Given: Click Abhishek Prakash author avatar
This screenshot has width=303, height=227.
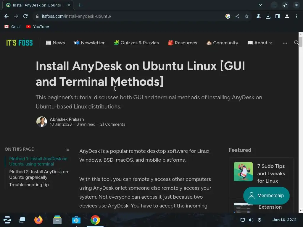Looking at the screenshot, I should click(x=42, y=122).
